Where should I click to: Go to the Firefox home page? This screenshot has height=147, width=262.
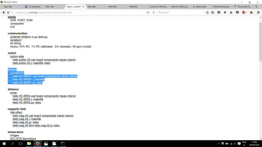231,12
